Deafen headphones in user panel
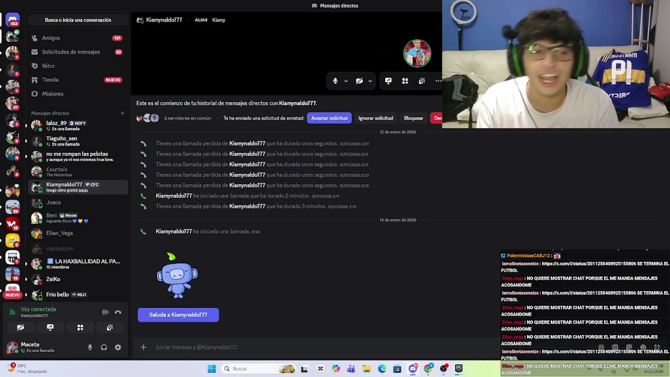This screenshot has width=670, height=377. [x=104, y=347]
